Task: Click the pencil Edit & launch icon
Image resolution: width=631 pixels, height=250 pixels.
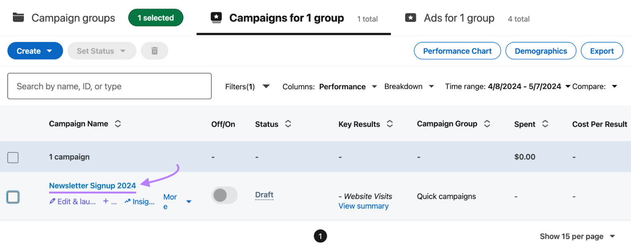Action: [x=52, y=201]
